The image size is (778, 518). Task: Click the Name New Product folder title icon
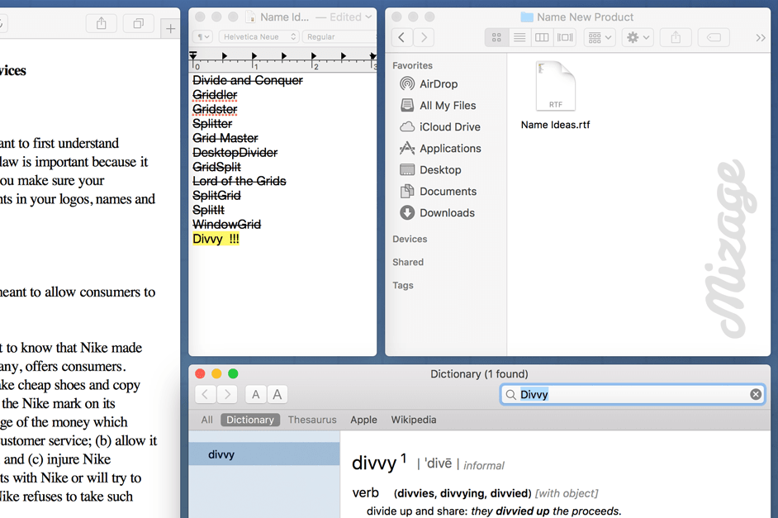tap(527, 17)
